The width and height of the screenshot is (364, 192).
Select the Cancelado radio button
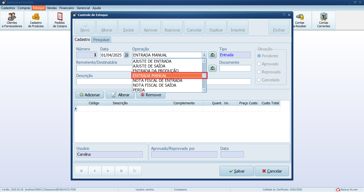click(x=259, y=80)
